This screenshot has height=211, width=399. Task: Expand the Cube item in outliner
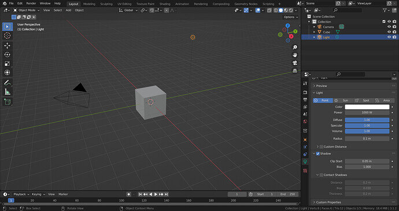[x=314, y=32]
